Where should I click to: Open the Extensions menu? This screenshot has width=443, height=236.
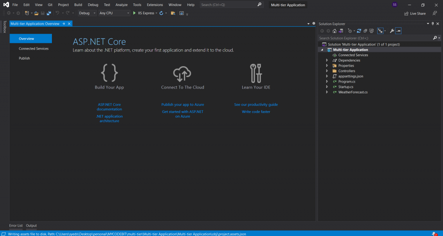155,5
